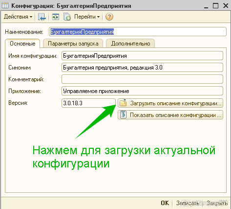
Task: Open the Действия dropdown menu
Action: click(18, 17)
